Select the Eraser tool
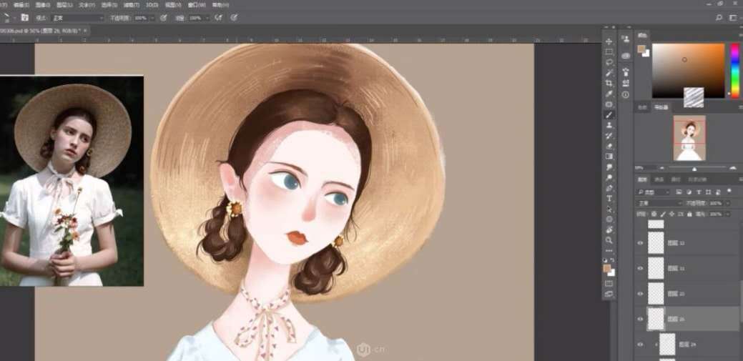The width and height of the screenshot is (743, 361). coord(609,146)
